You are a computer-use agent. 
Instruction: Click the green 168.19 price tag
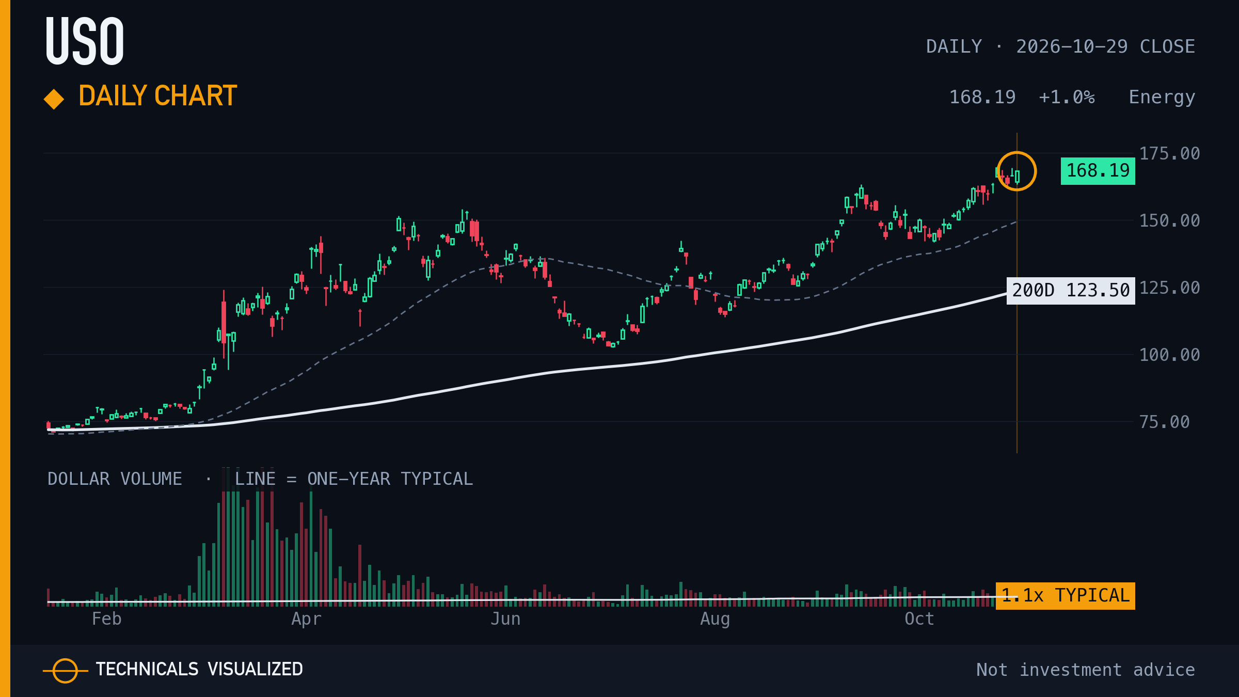pos(1098,171)
